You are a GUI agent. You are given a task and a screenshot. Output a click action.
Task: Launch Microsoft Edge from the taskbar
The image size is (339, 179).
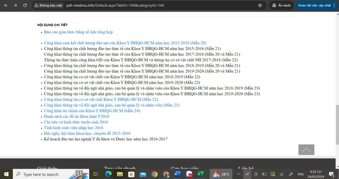108,174
